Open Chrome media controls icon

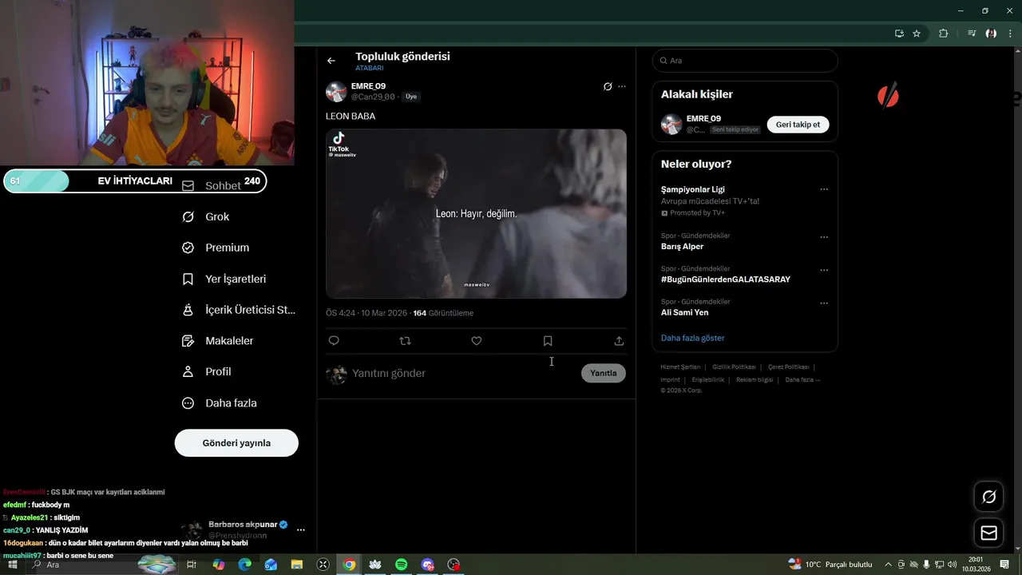pos(972,34)
